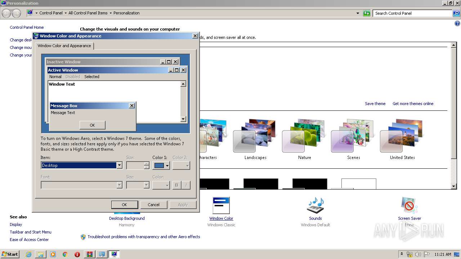461x259 pixels.
Task: Click themes list scrollbar down arrow
Action: 454,186
